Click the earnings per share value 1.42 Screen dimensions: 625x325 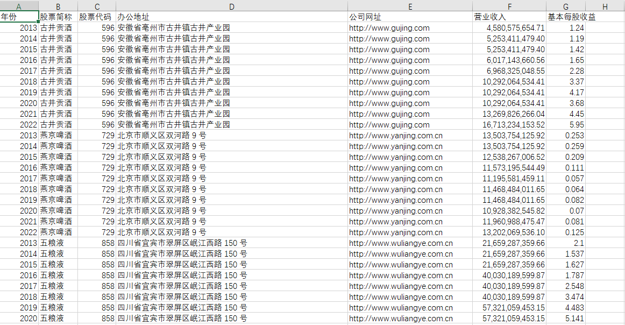tap(566, 50)
